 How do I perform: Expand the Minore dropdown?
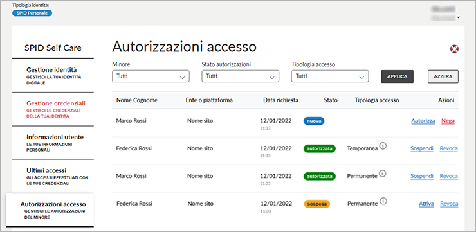click(151, 76)
